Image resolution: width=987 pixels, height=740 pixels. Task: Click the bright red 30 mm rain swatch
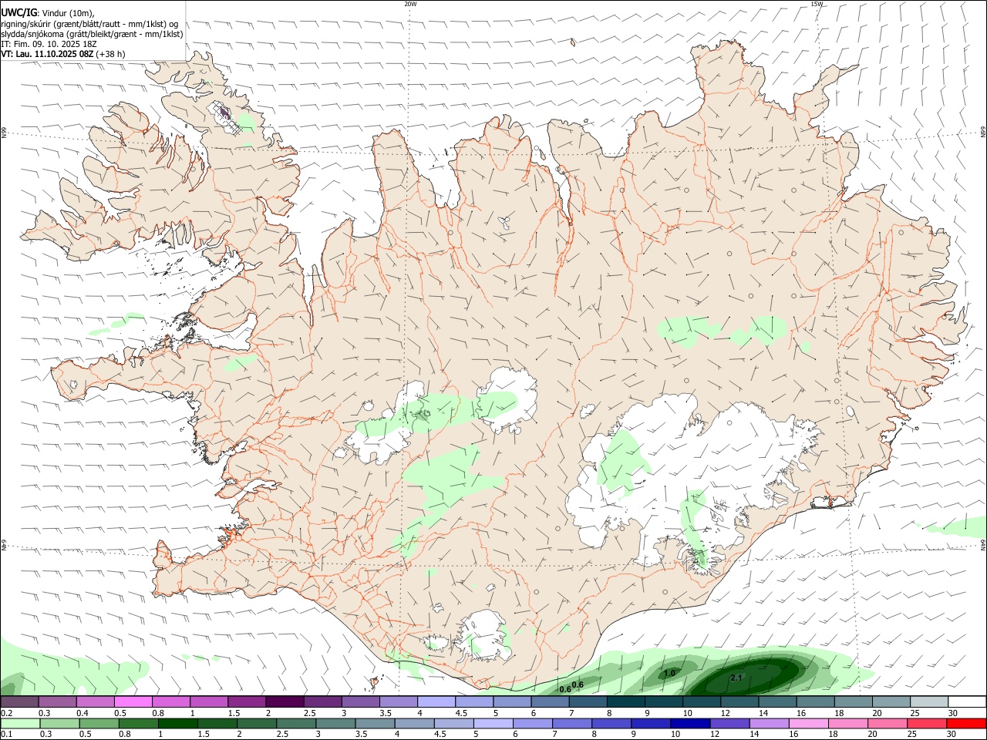click(x=967, y=724)
